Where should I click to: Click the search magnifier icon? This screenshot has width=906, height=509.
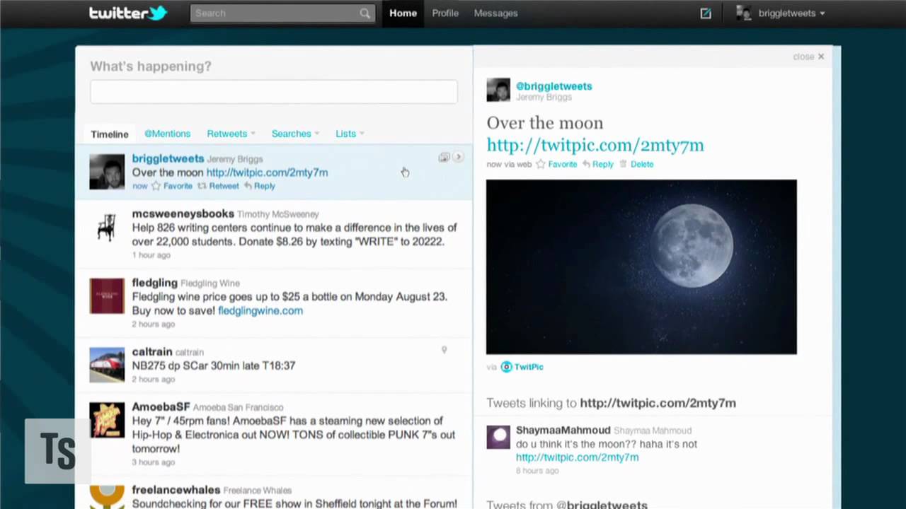coord(365,13)
